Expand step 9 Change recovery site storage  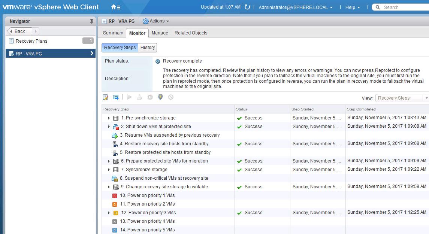tap(109, 187)
